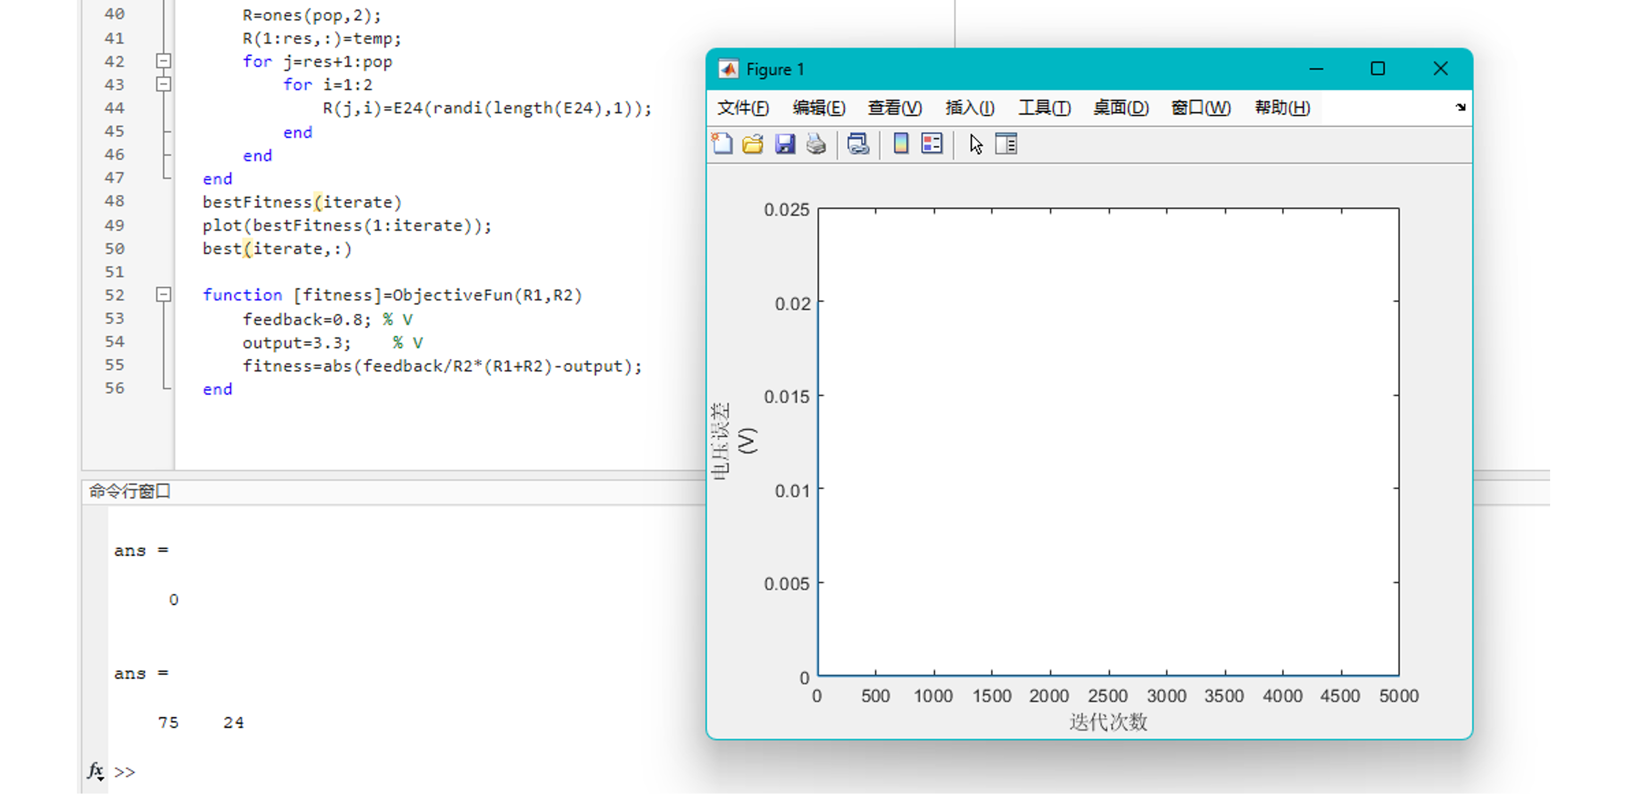This screenshot has height=794, width=1627.
Task: Click the 命令行窗口 panel title
Action: (x=130, y=491)
